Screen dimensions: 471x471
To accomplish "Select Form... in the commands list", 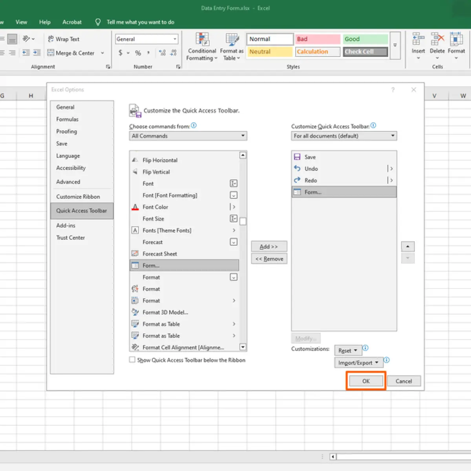I will [x=184, y=266].
